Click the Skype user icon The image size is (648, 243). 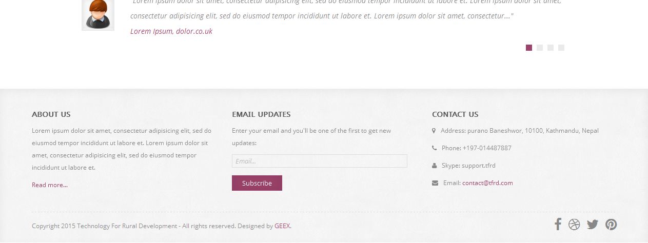(x=435, y=166)
